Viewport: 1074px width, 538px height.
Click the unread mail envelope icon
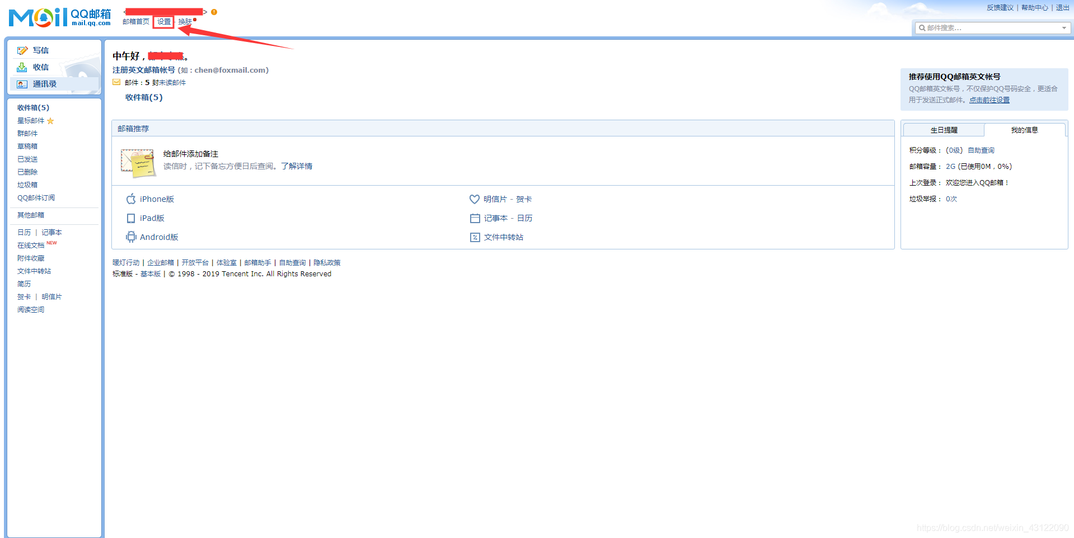pos(116,82)
